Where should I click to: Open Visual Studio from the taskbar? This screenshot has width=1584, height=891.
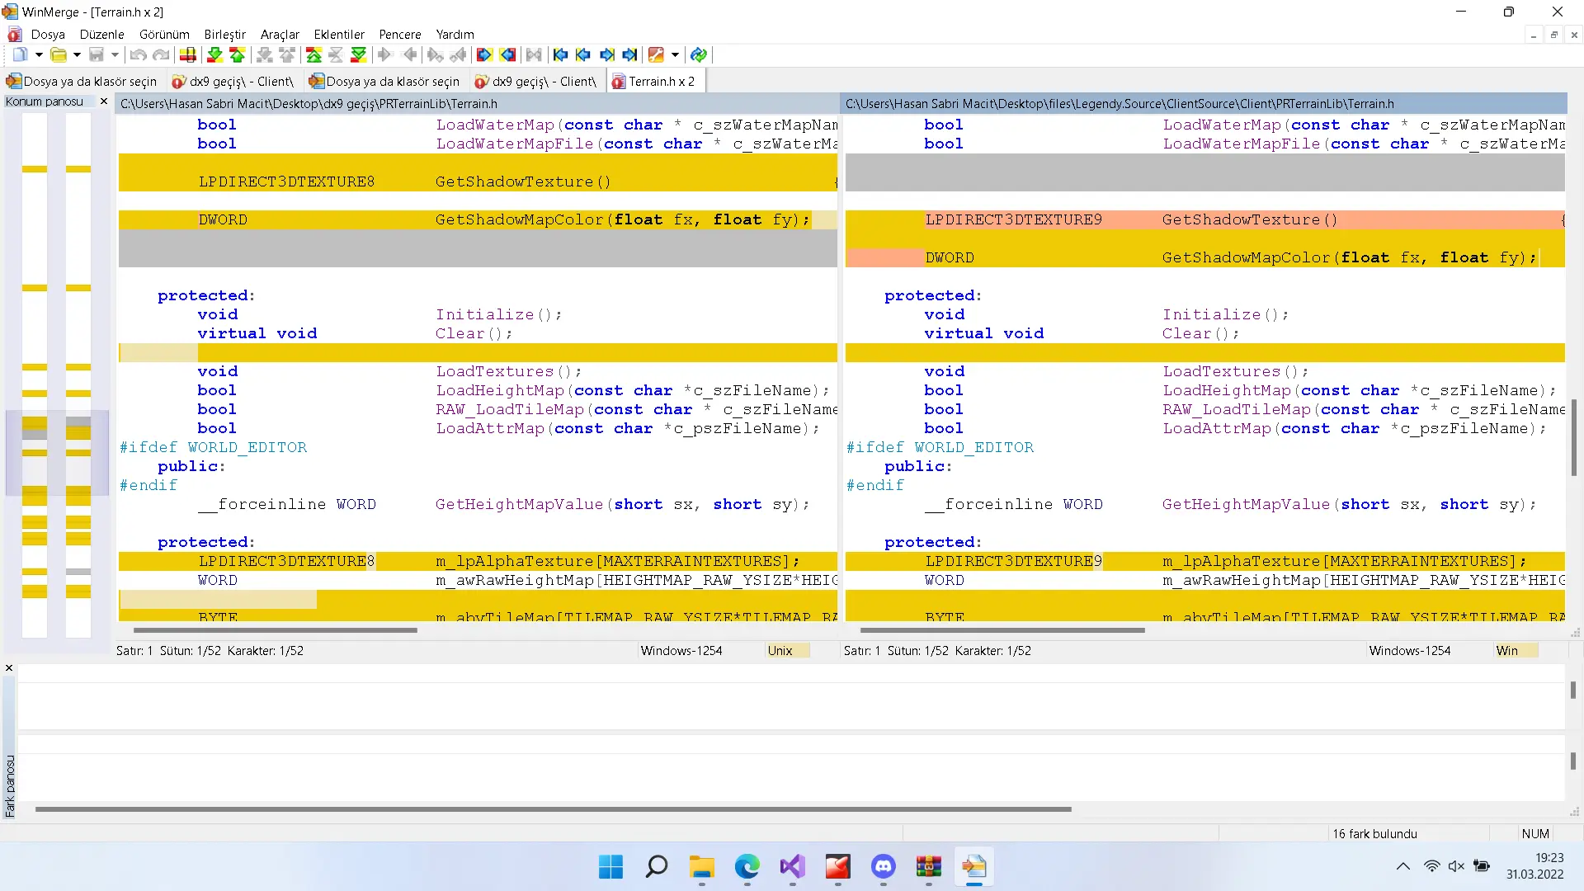[792, 867]
